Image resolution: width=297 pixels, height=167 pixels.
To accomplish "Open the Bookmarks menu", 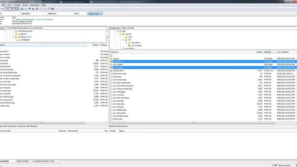I will (35, 5).
